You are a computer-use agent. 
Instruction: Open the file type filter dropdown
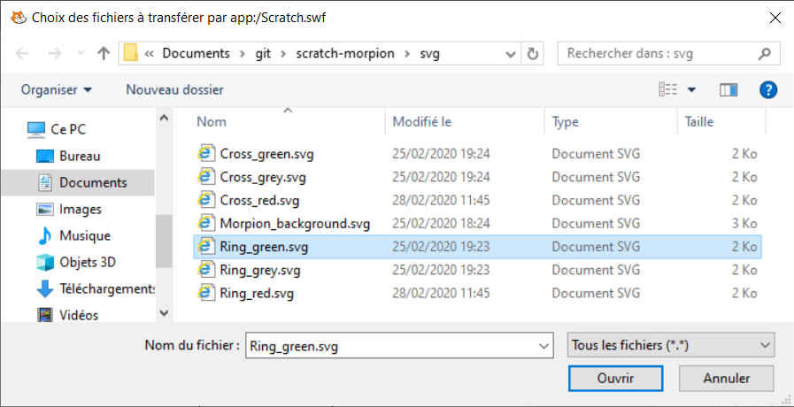(x=670, y=346)
